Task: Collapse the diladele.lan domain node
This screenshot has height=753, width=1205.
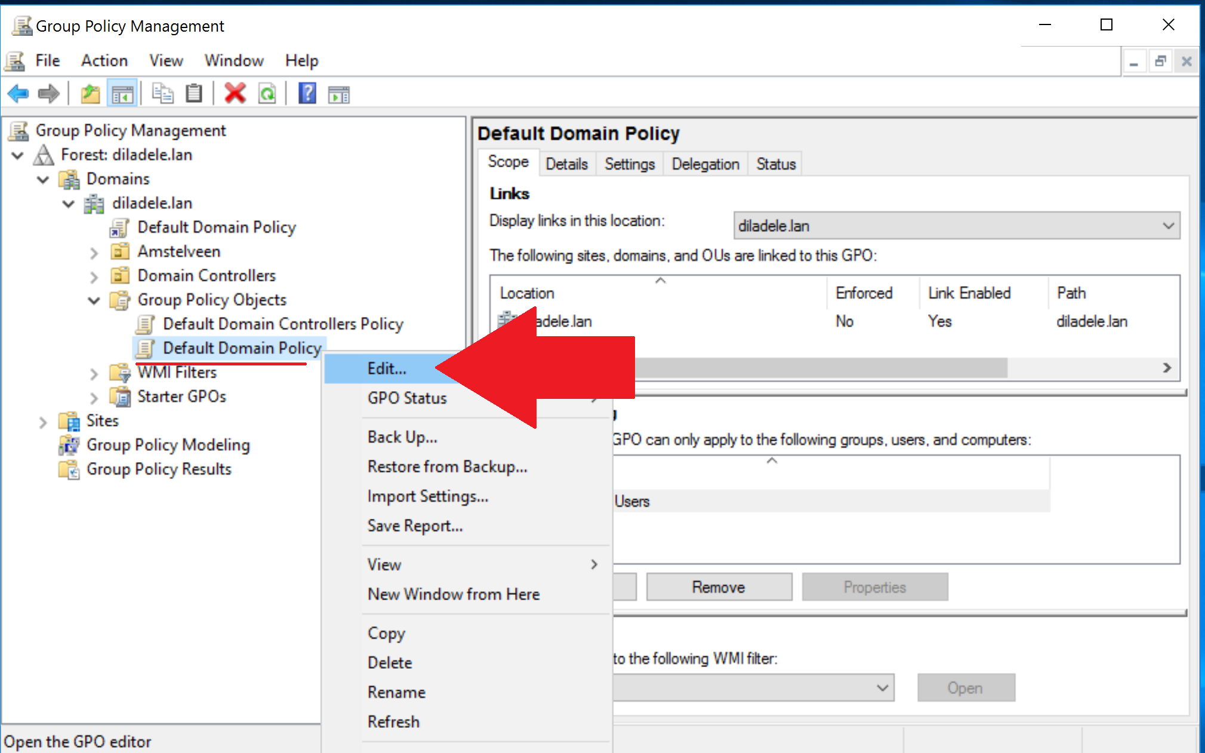Action: tap(69, 204)
